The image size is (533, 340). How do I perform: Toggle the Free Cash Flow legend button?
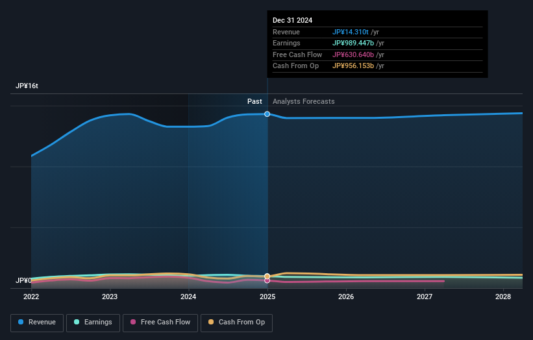coord(160,322)
